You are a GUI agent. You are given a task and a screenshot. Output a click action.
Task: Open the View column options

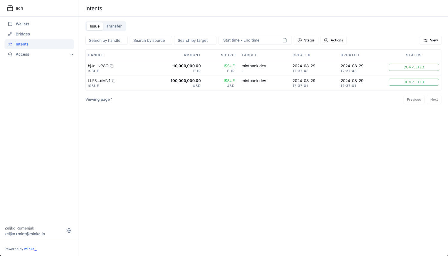coord(430,40)
